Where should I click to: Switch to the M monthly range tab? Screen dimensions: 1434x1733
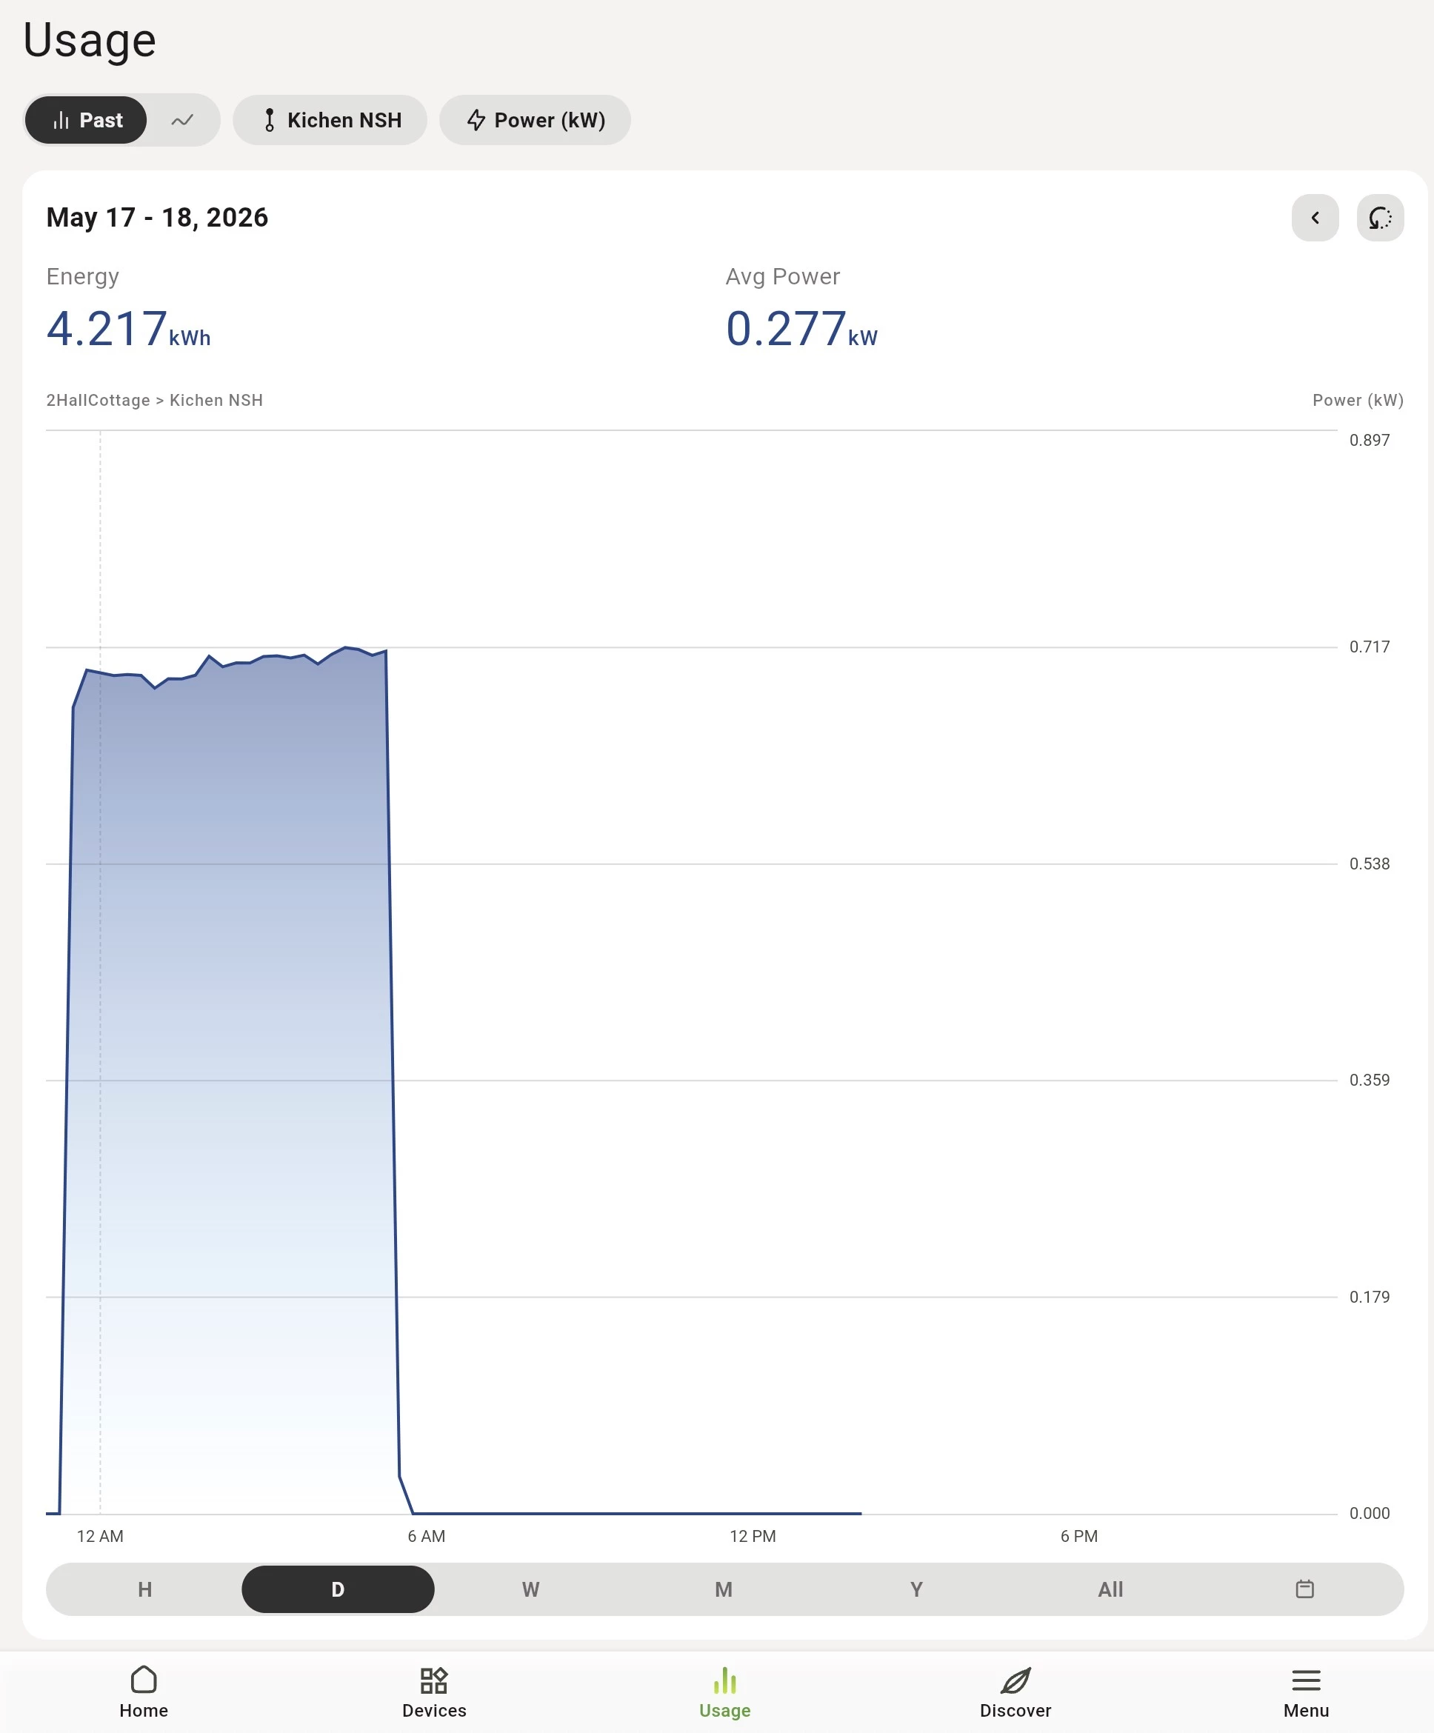[x=724, y=1589]
